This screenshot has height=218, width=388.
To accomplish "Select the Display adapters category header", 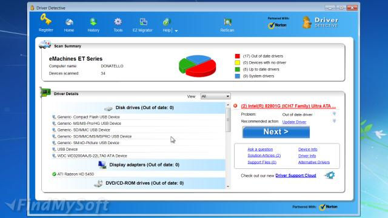I will 139,165.
